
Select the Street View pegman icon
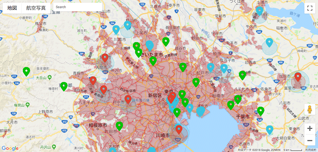[310, 109]
